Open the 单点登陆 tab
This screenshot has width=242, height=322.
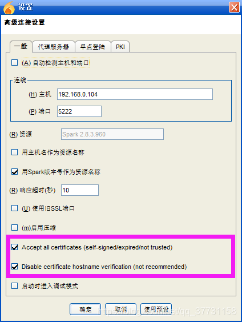click(x=92, y=47)
